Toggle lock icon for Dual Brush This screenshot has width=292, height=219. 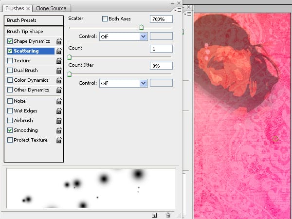pyautogui.click(x=59, y=71)
